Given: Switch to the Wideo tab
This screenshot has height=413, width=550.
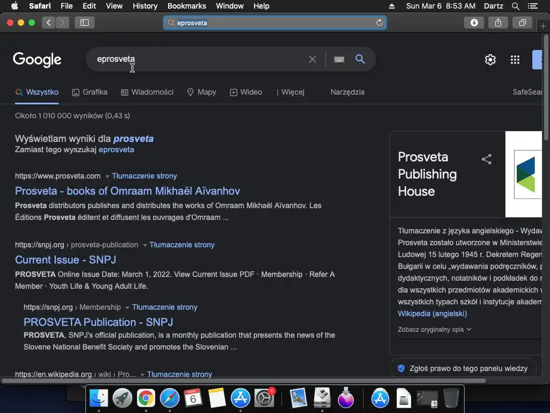Looking at the screenshot, I should click(246, 92).
